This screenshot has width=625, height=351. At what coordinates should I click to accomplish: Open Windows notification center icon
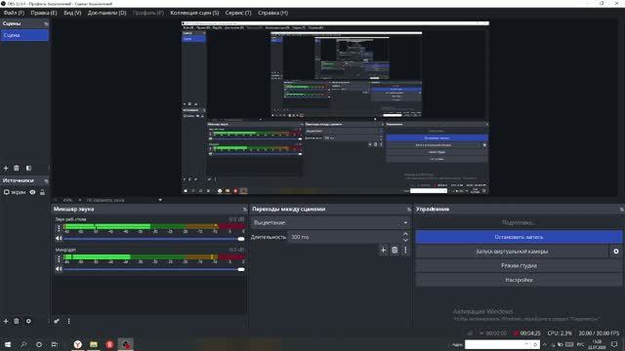pos(614,344)
